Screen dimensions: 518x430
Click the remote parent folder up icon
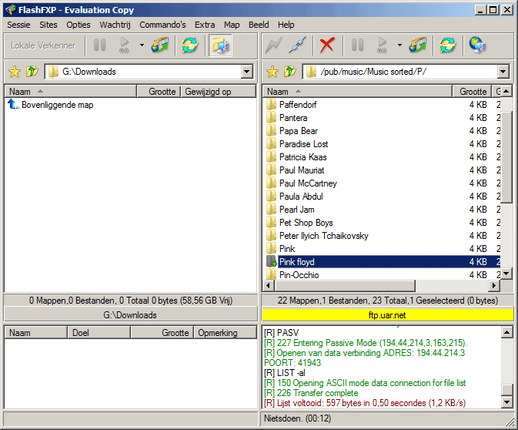pyautogui.click(x=290, y=72)
